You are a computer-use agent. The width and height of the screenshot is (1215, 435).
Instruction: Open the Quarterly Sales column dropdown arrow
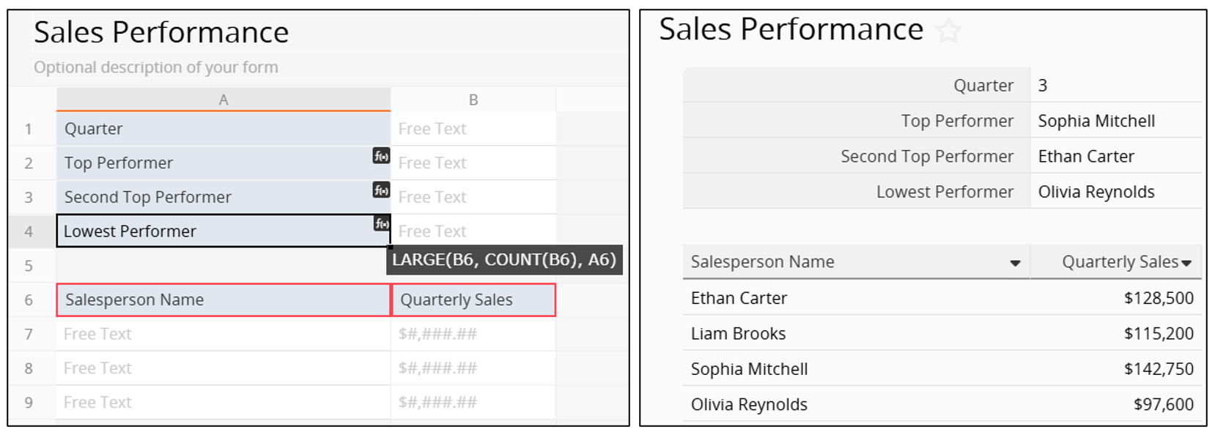click(x=1186, y=263)
